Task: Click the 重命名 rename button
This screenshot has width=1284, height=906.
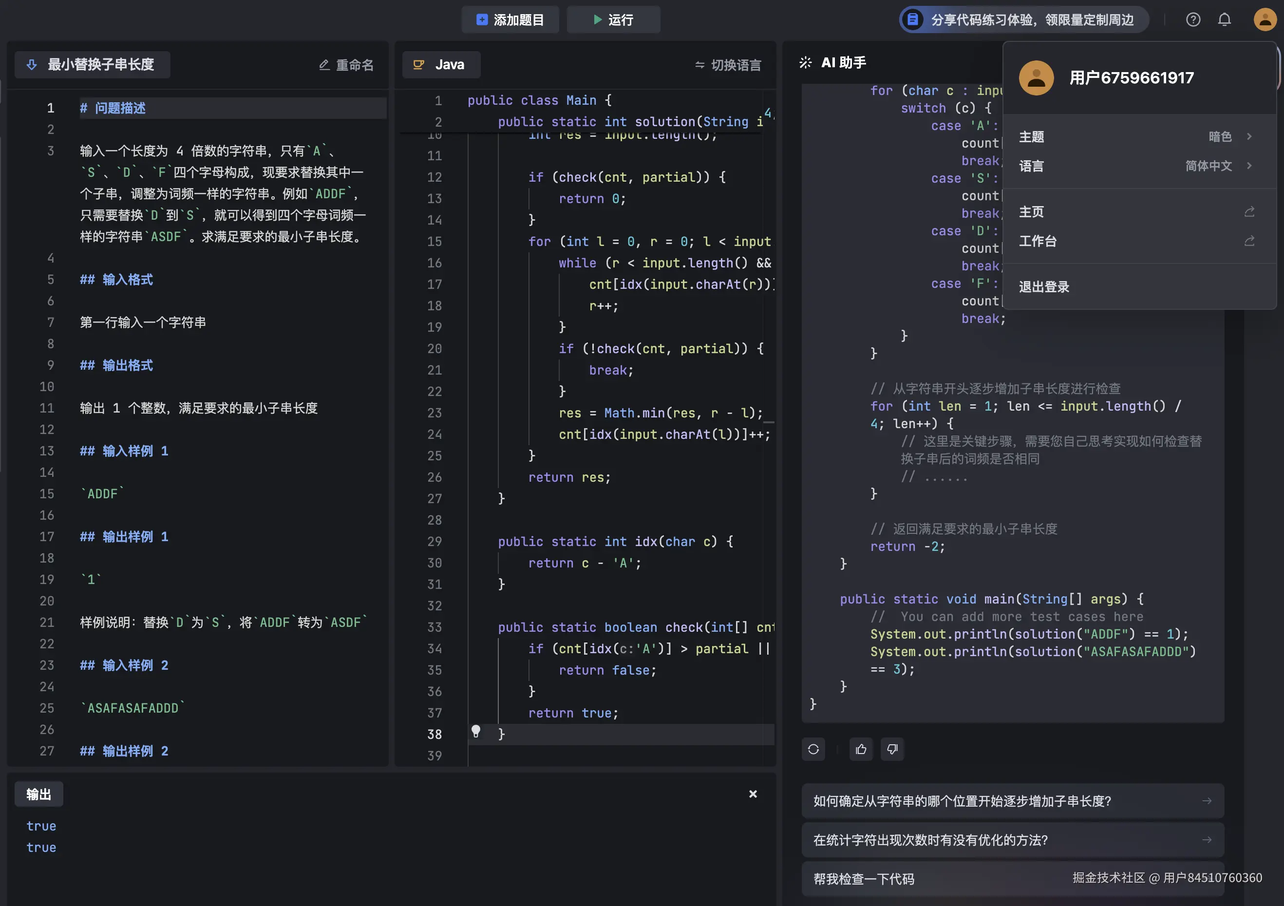Action: (346, 65)
